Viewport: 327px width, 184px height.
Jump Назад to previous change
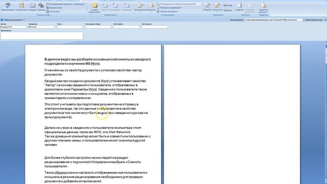228,5
